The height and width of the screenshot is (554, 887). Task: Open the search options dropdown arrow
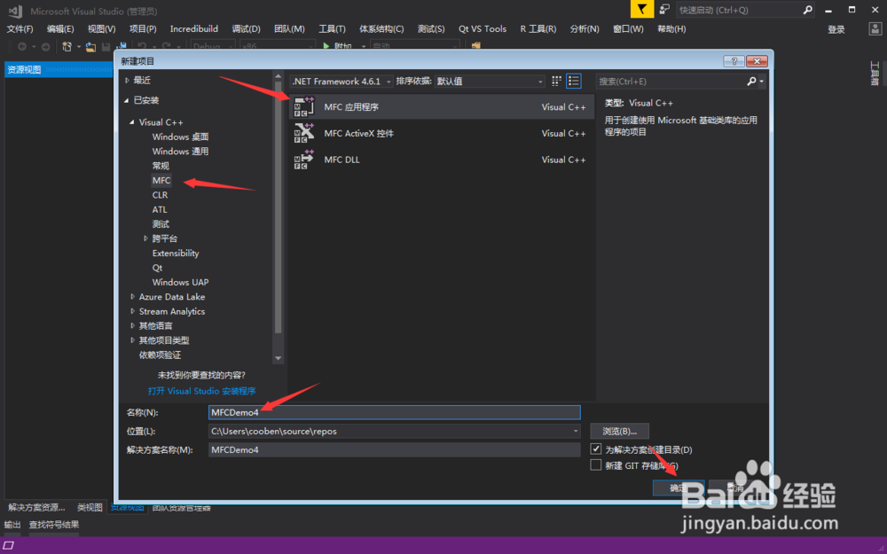click(x=761, y=82)
